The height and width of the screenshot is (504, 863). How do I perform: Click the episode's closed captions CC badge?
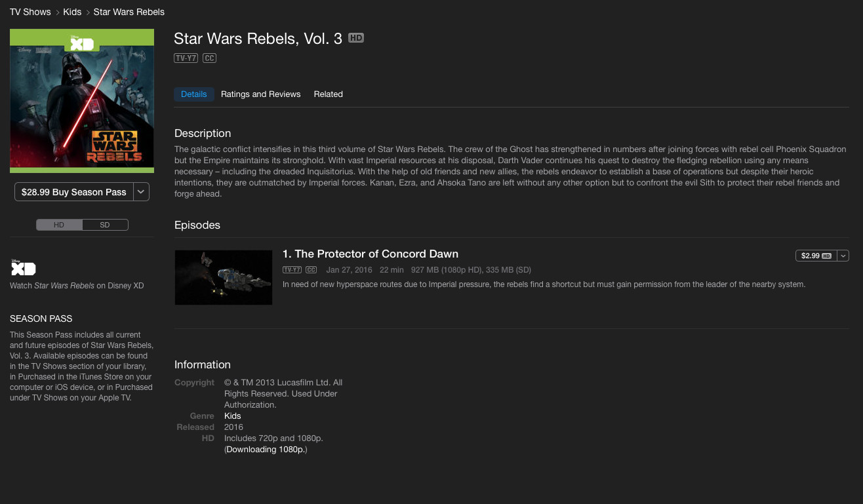coord(311,270)
